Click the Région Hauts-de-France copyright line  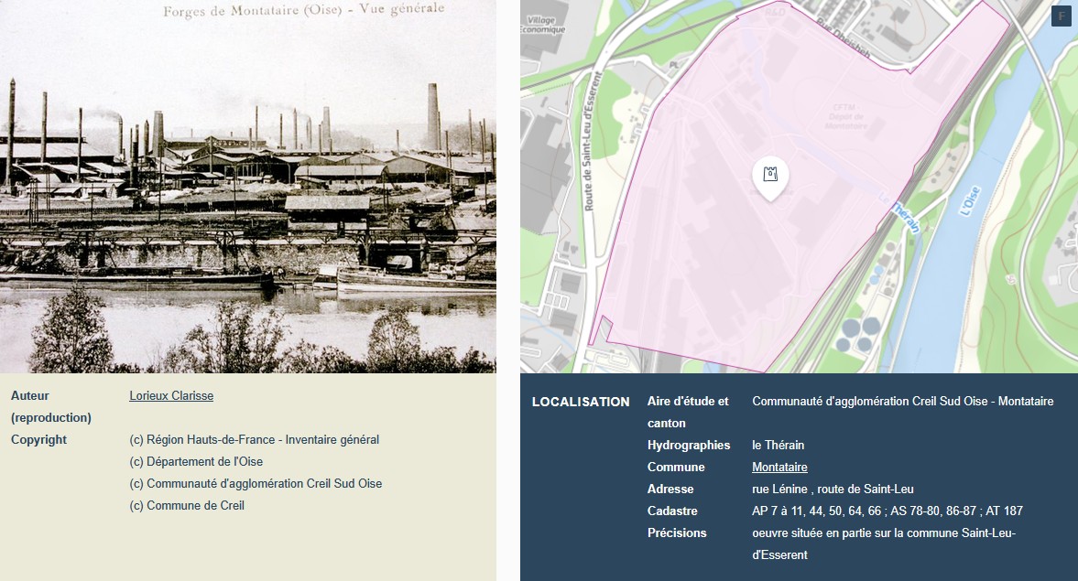[x=254, y=440]
